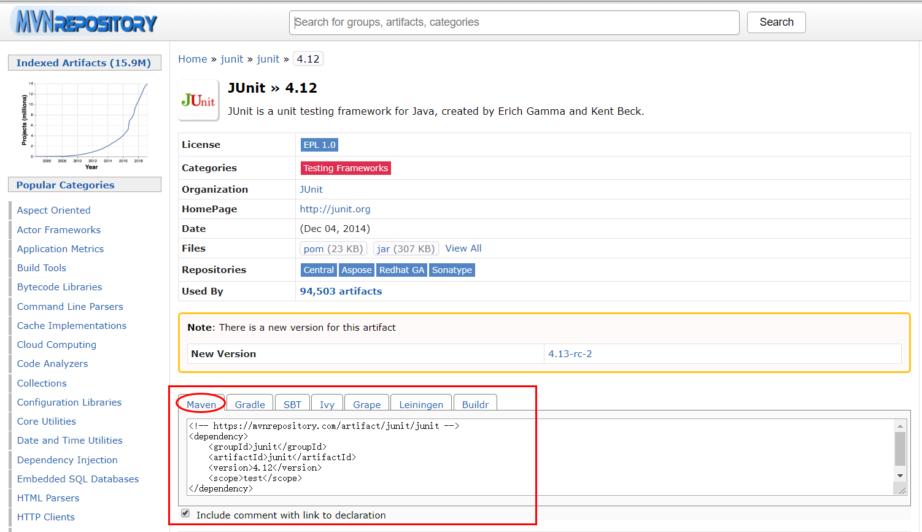Open Build Tools category

(42, 268)
